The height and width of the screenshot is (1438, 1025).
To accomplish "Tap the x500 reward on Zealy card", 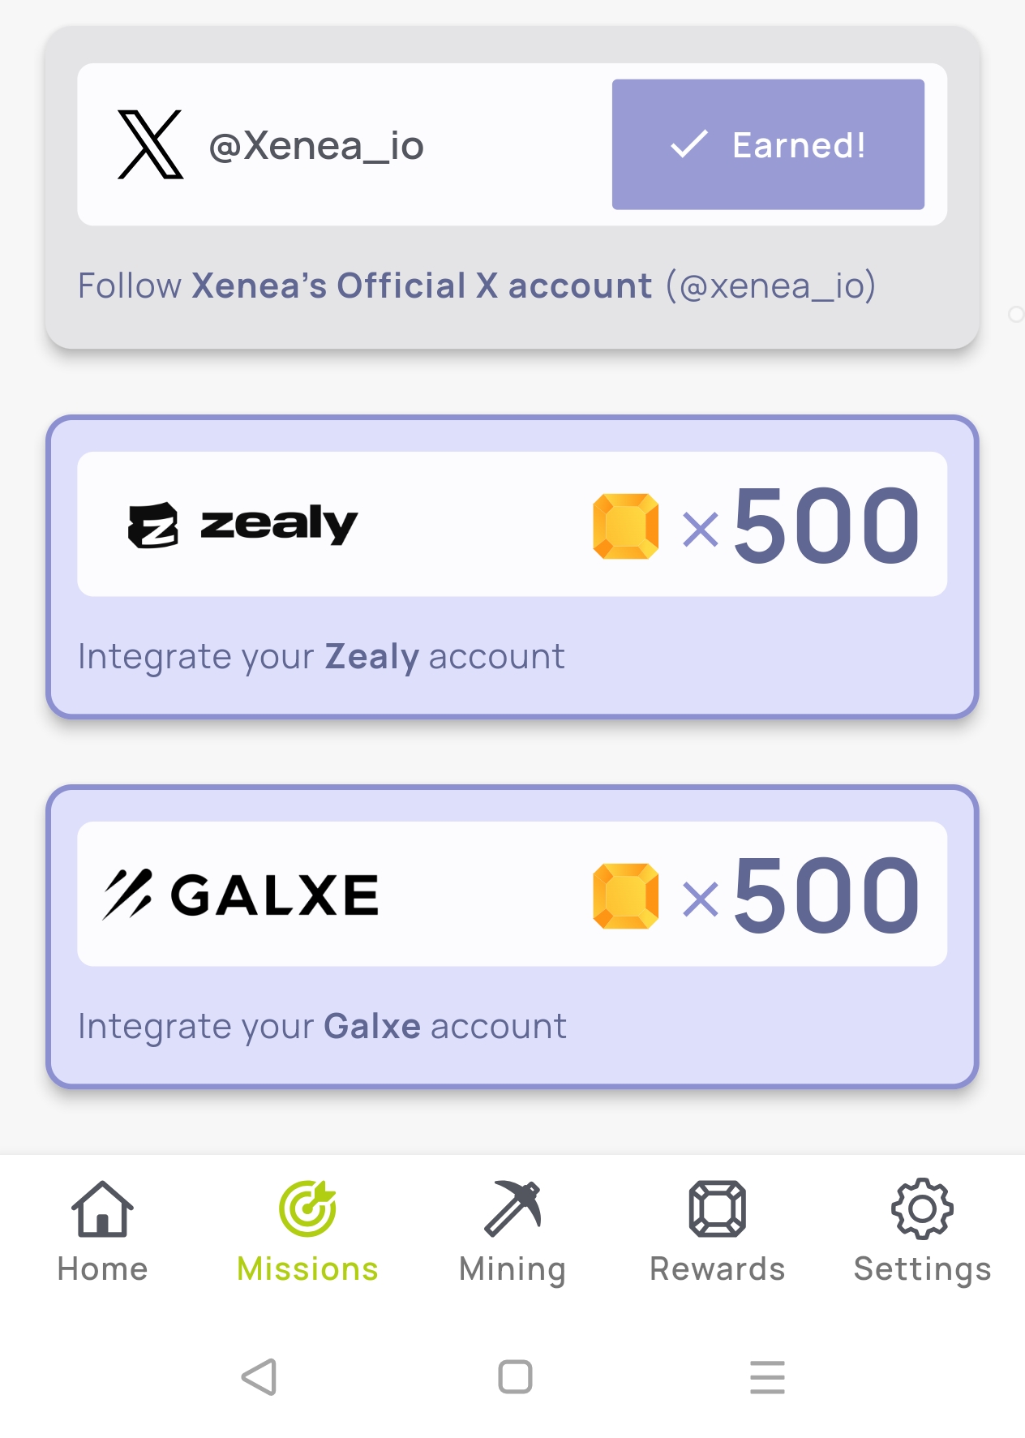I will tap(801, 526).
